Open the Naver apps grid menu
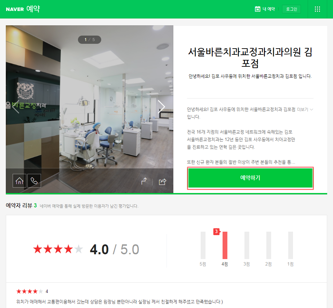This screenshot has height=308, width=333. [x=317, y=9]
